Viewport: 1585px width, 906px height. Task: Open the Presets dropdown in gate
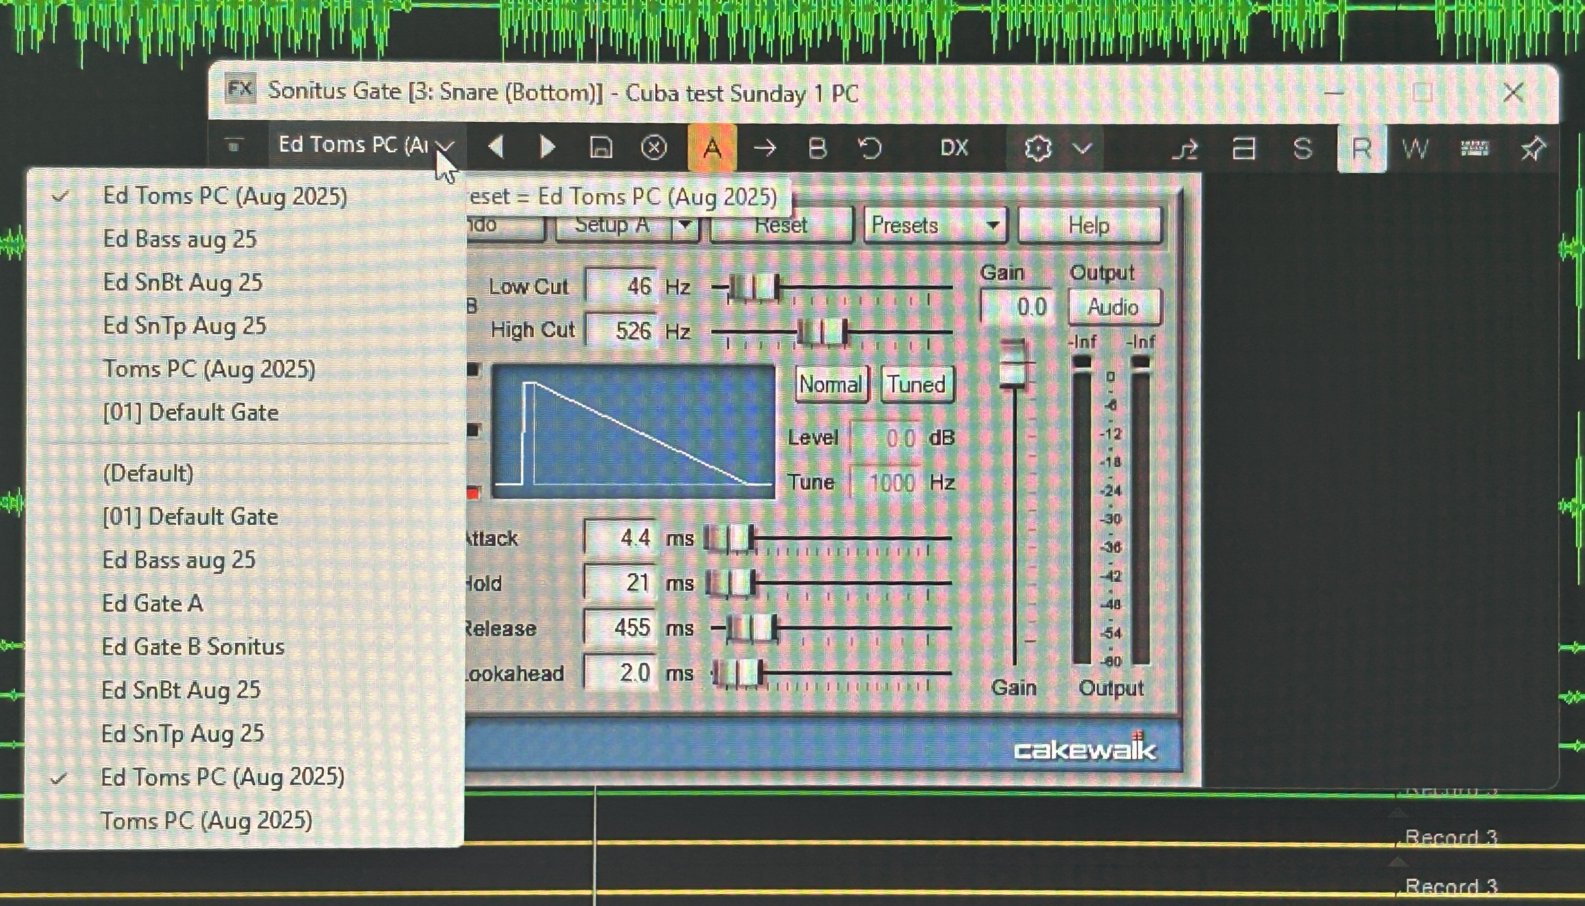click(936, 225)
